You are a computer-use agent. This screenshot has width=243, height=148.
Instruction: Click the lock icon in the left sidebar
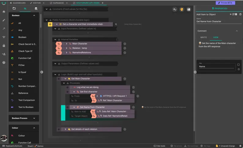pos(4,46)
